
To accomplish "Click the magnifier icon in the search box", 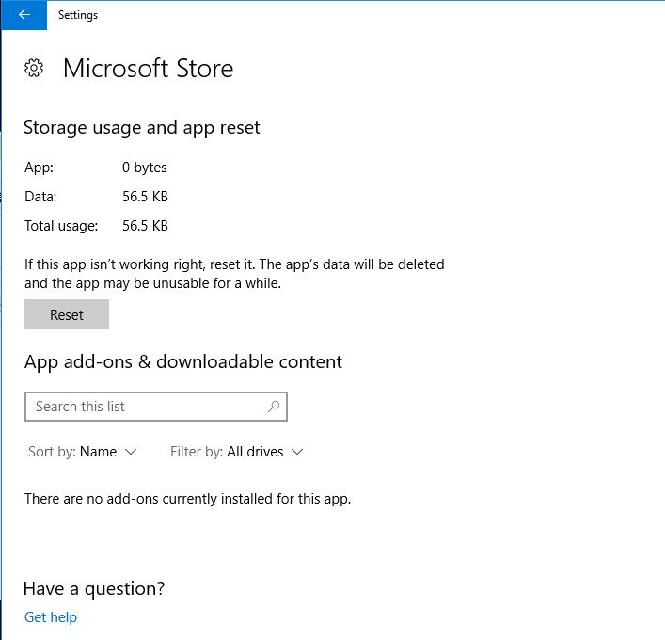I will [x=274, y=407].
